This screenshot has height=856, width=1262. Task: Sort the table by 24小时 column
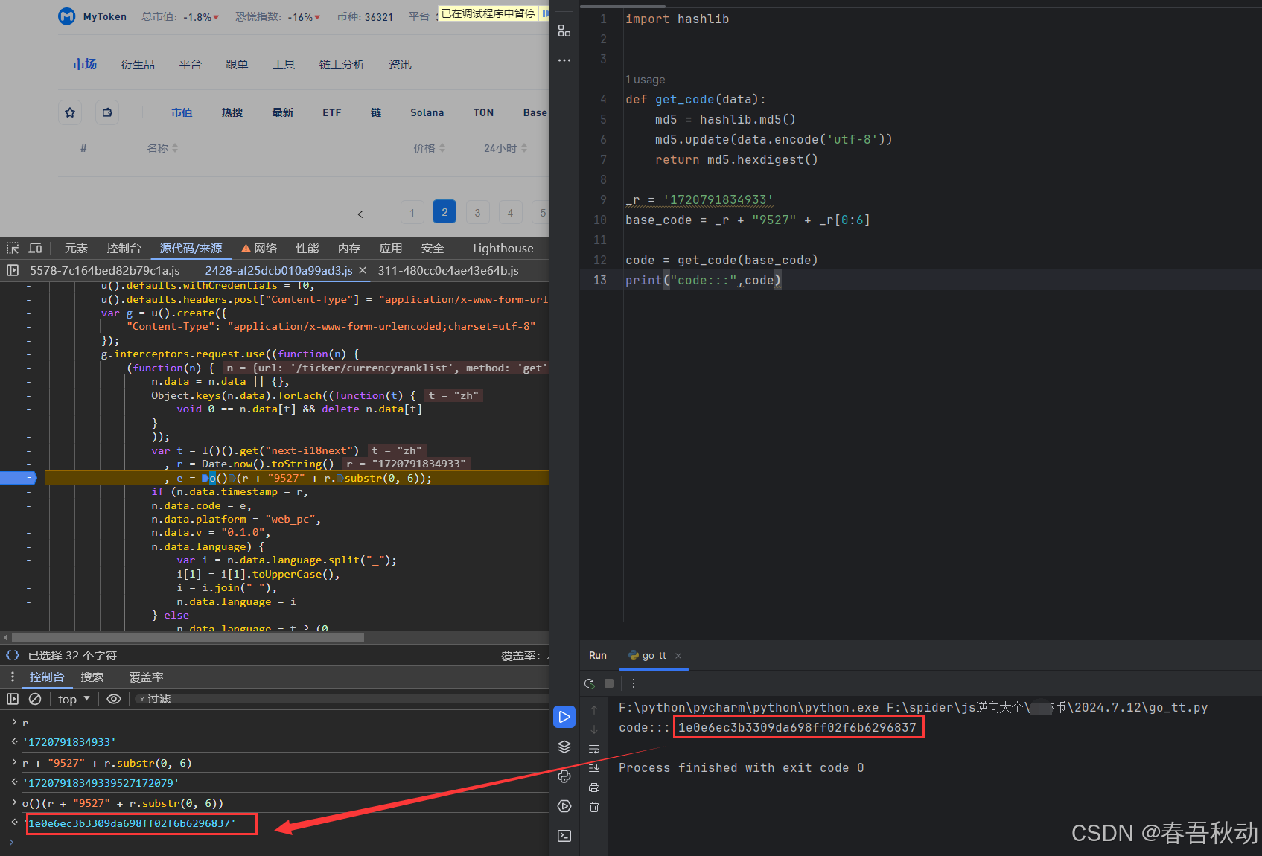506,148
